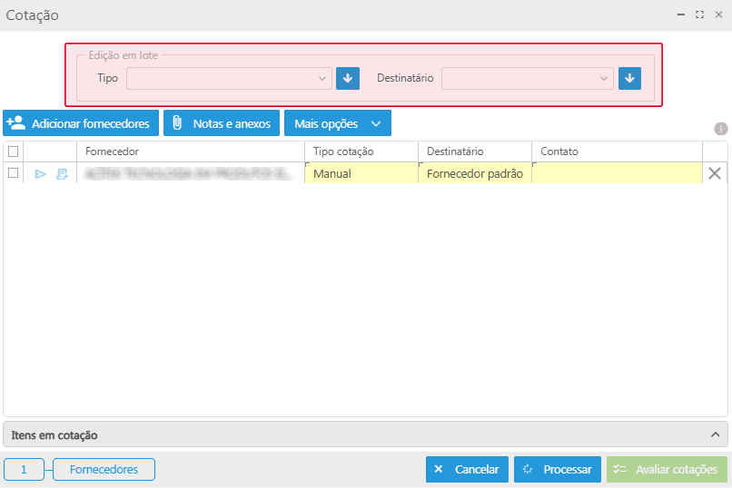732x488 pixels.
Task: Click the send arrow icon in supplier row
Action: click(x=40, y=174)
